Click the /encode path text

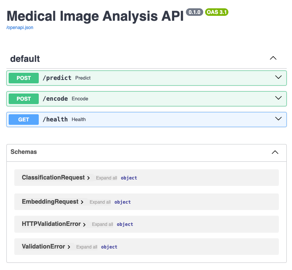(55, 98)
